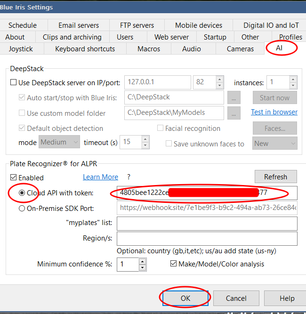Open the FTP servers tab
This screenshot has width=306, height=314.
coord(137,25)
